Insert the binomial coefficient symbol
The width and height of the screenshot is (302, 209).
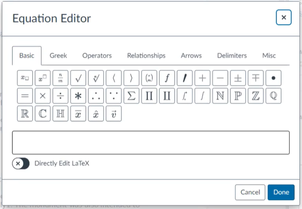click(x=149, y=79)
